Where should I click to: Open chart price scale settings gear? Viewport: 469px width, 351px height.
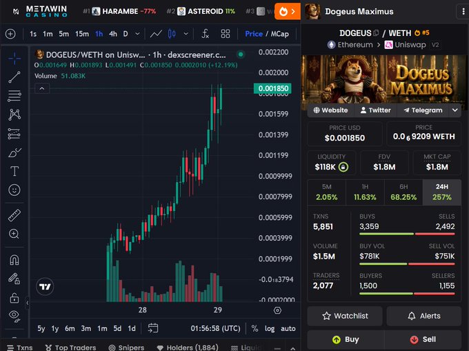[277, 310]
